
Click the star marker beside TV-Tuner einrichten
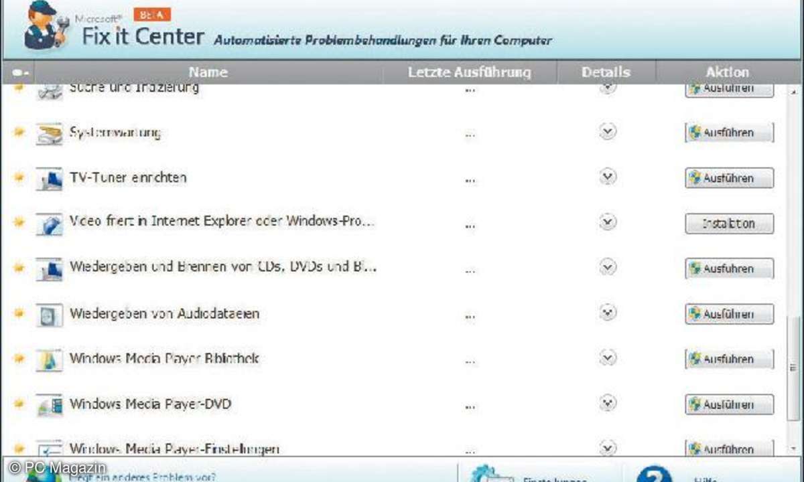[19, 177]
